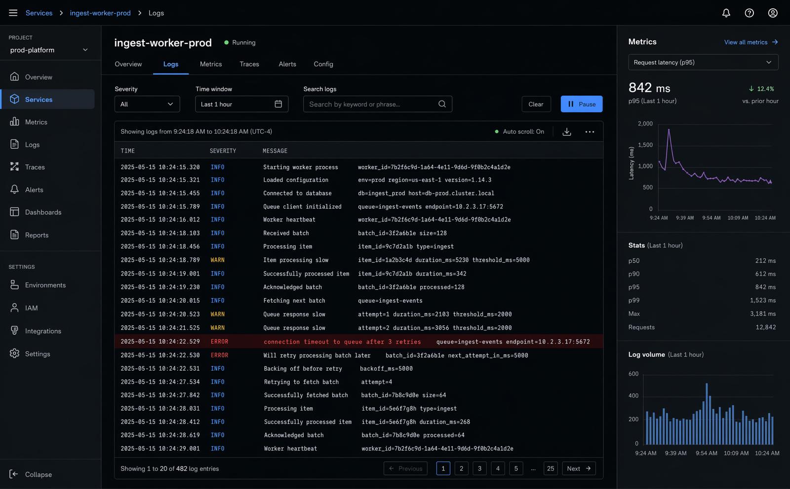Click the hamburger menu icon
This screenshot has height=489, width=790.
[13, 13]
